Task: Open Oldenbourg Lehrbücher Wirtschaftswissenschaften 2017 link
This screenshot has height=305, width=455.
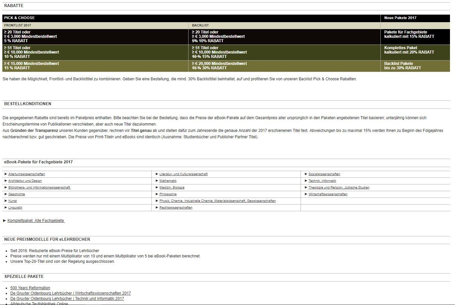Action: point(71,293)
